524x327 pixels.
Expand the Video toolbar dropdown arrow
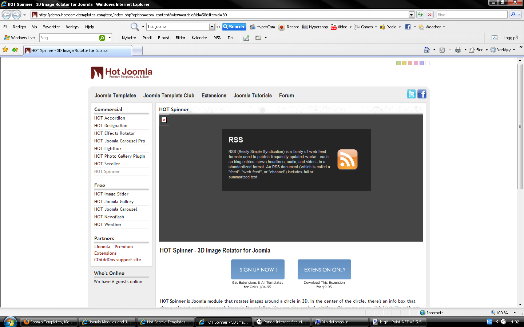[350, 27]
